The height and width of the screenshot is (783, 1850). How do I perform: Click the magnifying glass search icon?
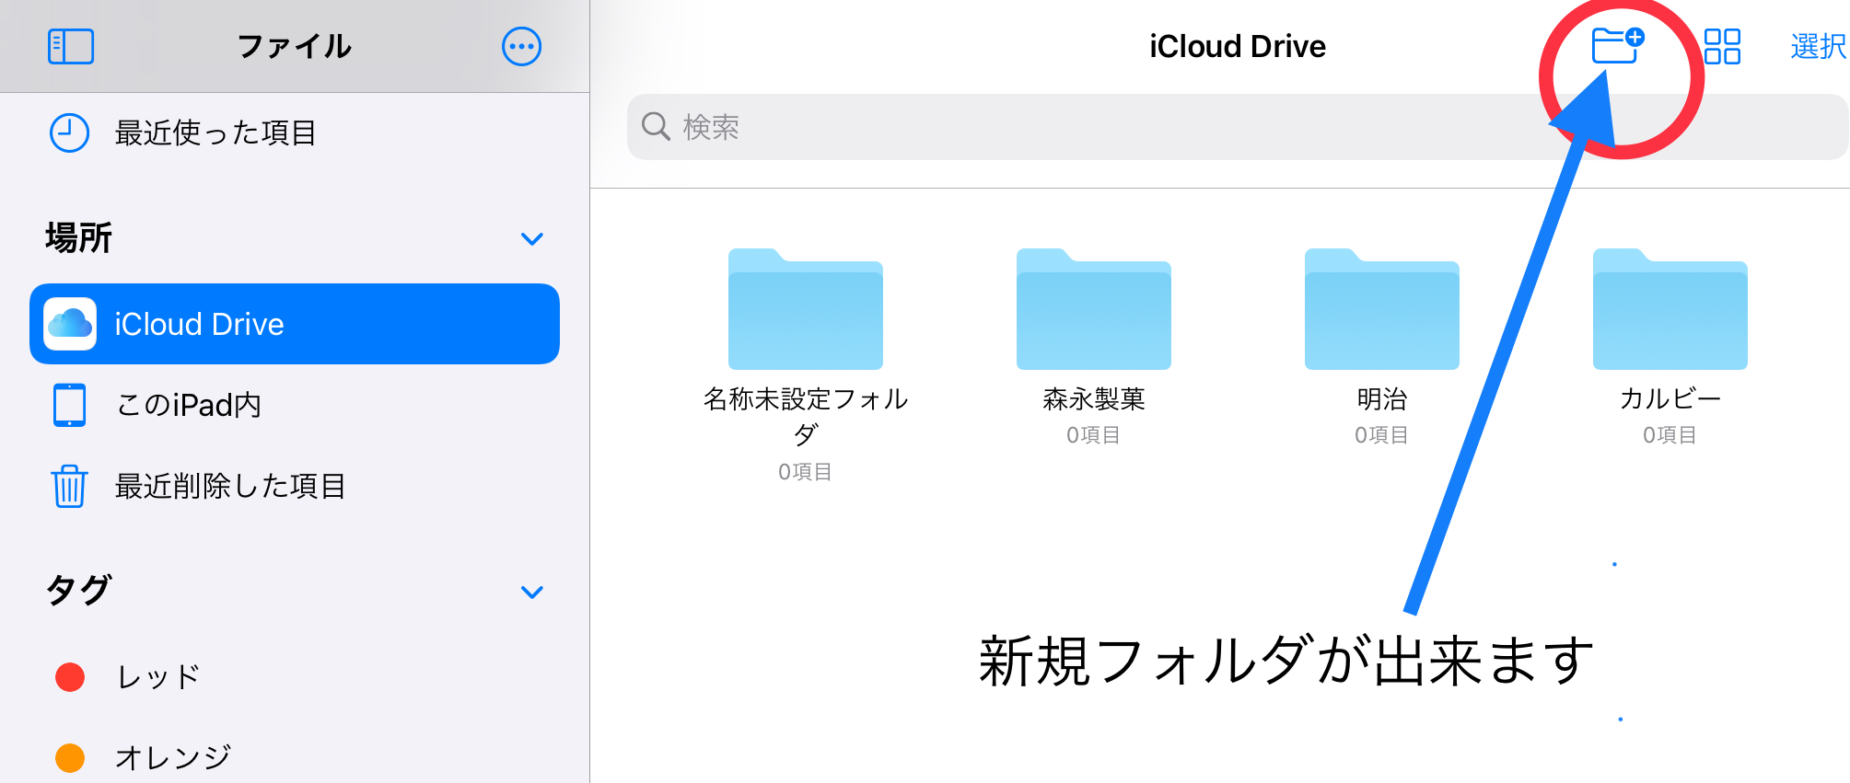click(656, 126)
